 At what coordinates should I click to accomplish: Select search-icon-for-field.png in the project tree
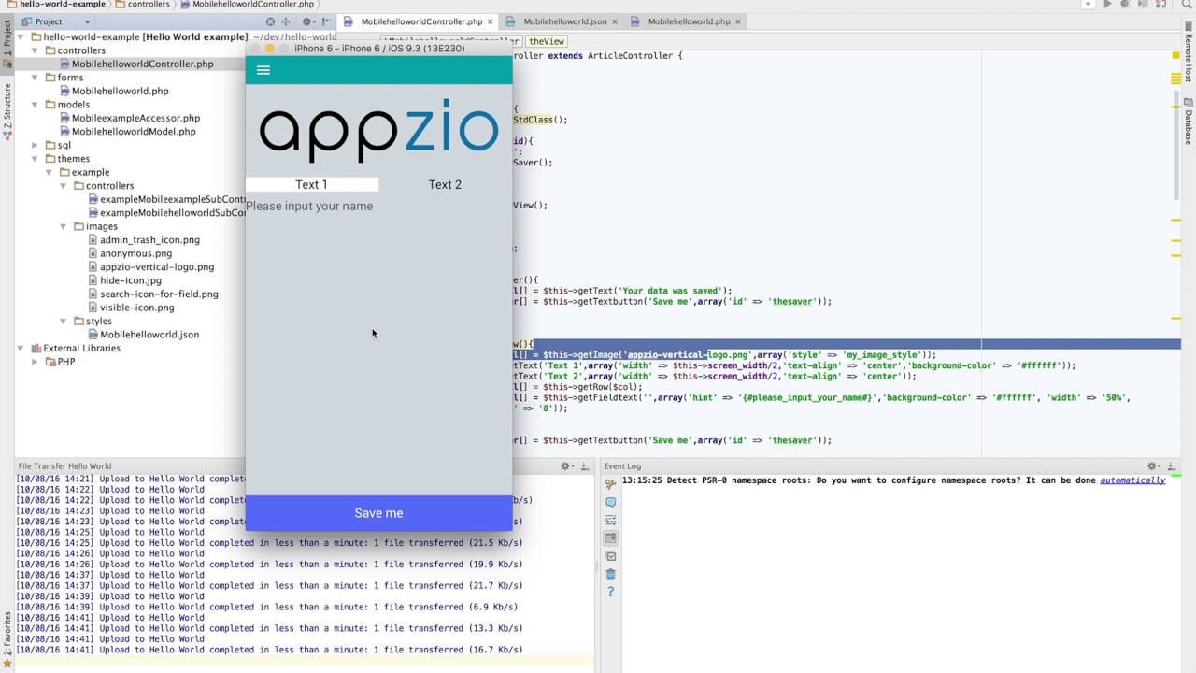159,294
